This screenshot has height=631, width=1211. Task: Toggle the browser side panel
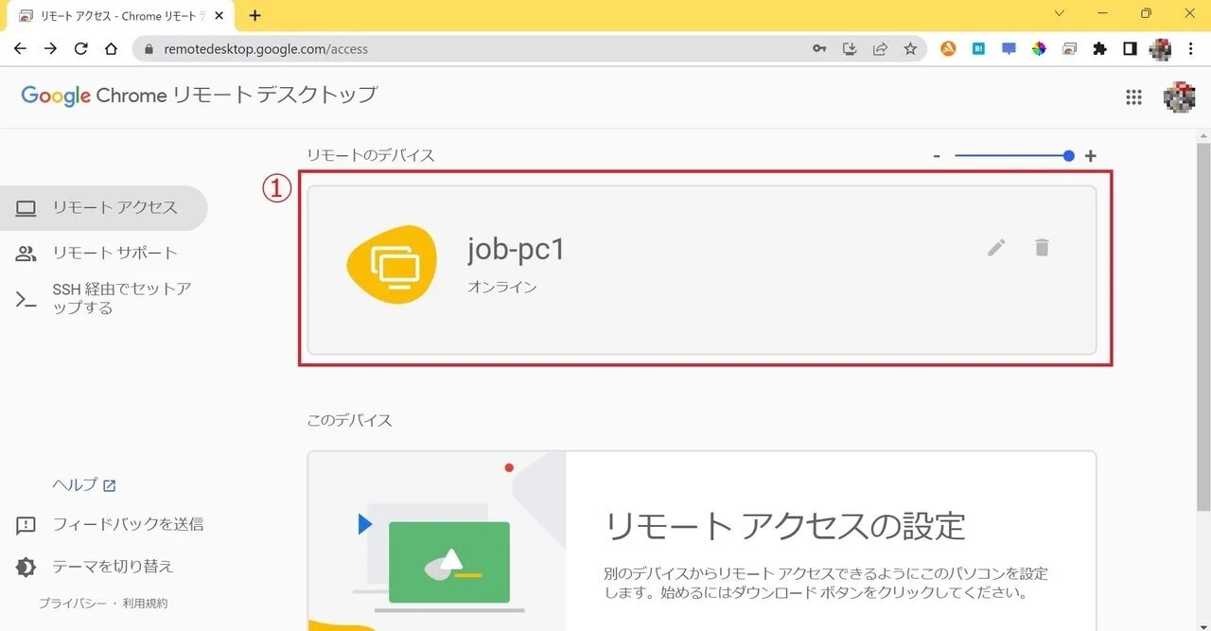tap(1130, 49)
